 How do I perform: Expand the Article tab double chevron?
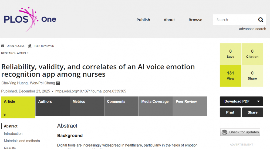pos(5,115)
